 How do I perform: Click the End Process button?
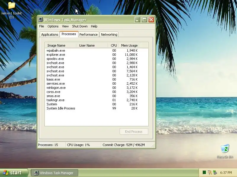click(134, 132)
